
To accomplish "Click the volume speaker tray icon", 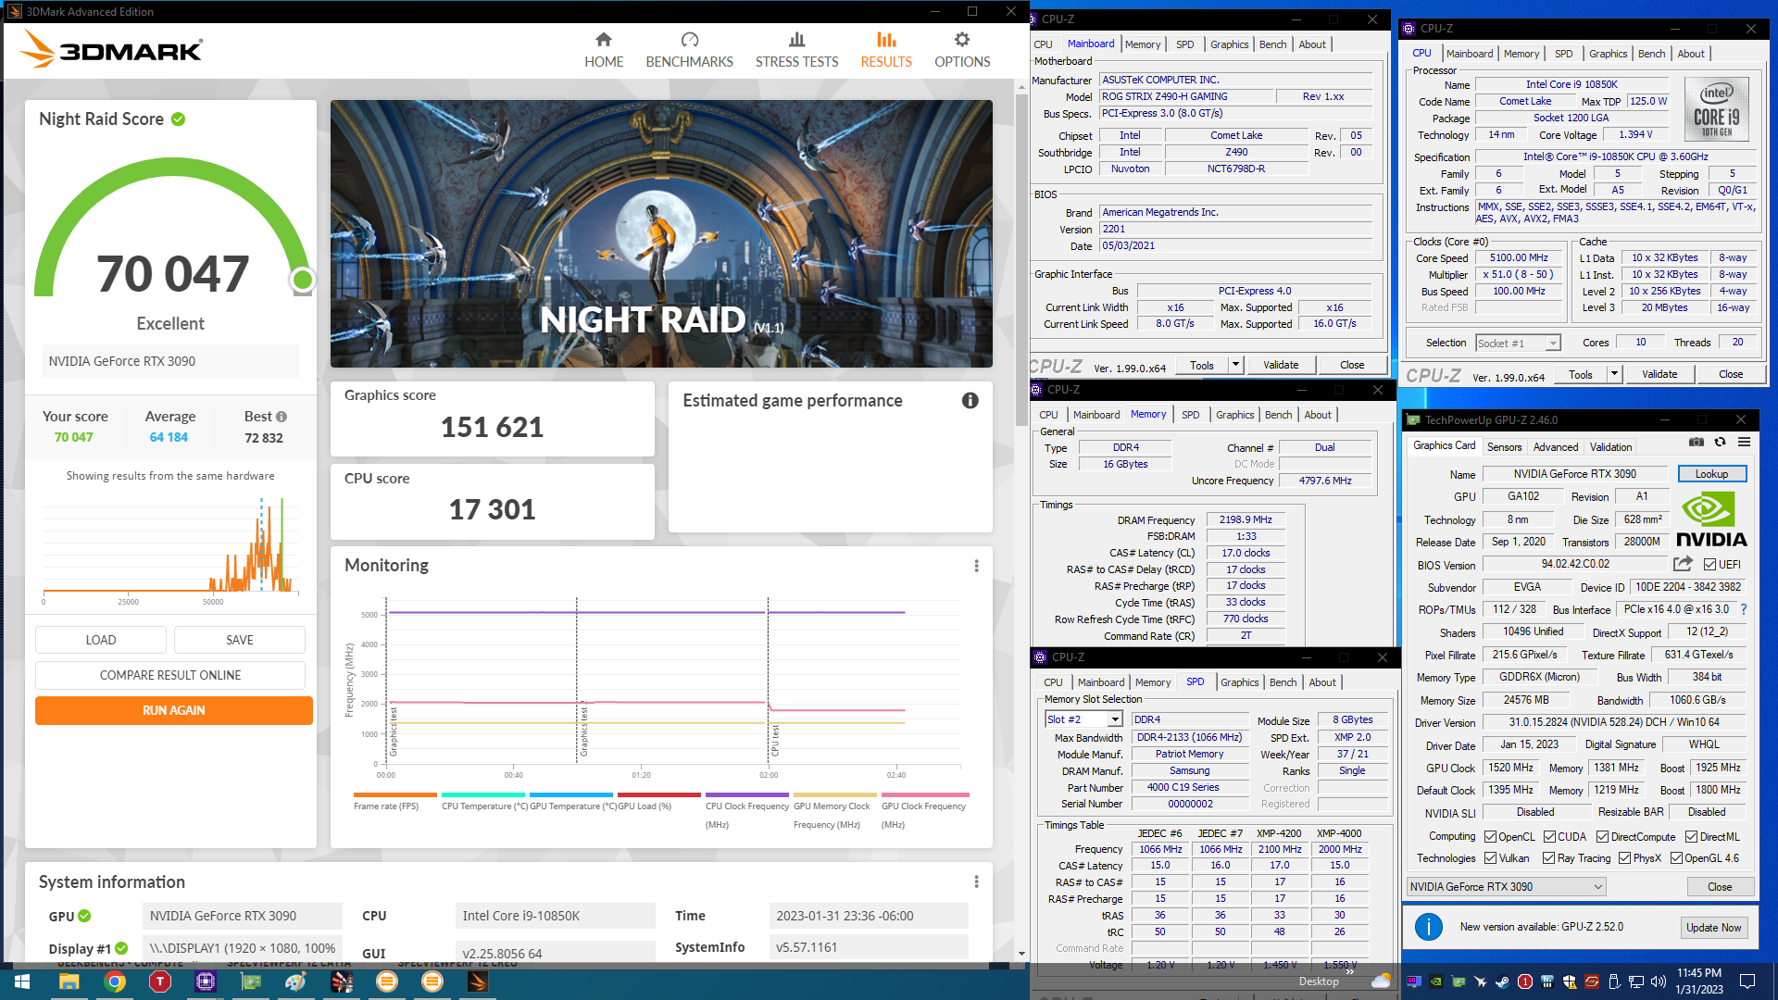I will click(1658, 981).
